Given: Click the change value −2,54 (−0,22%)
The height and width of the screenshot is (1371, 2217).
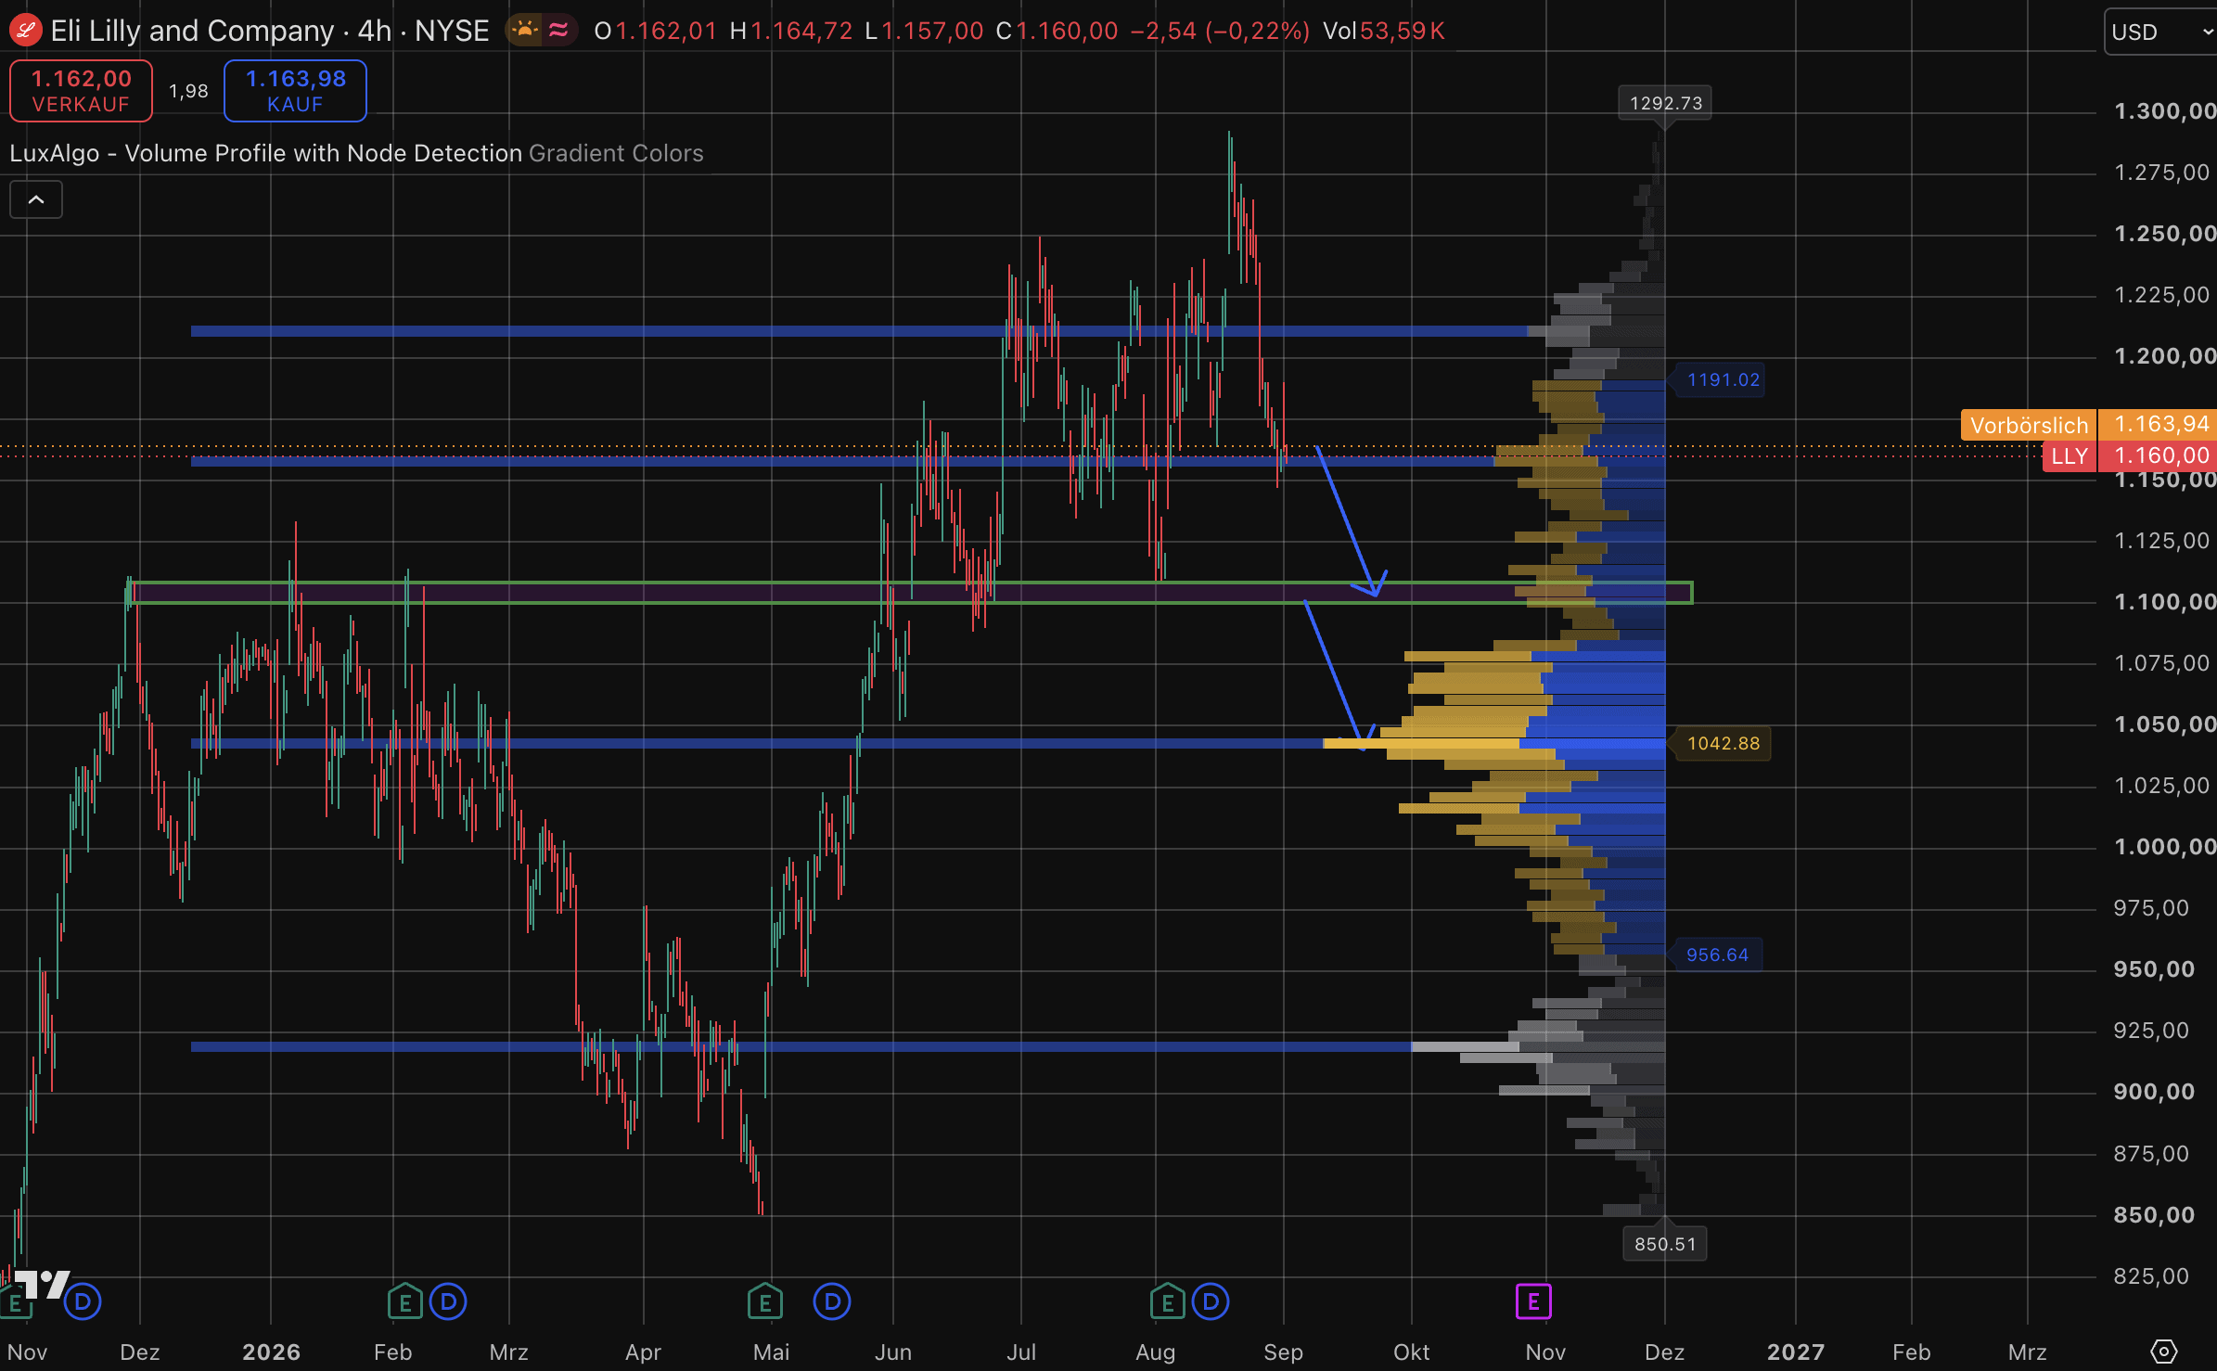Looking at the screenshot, I should tap(1220, 31).
